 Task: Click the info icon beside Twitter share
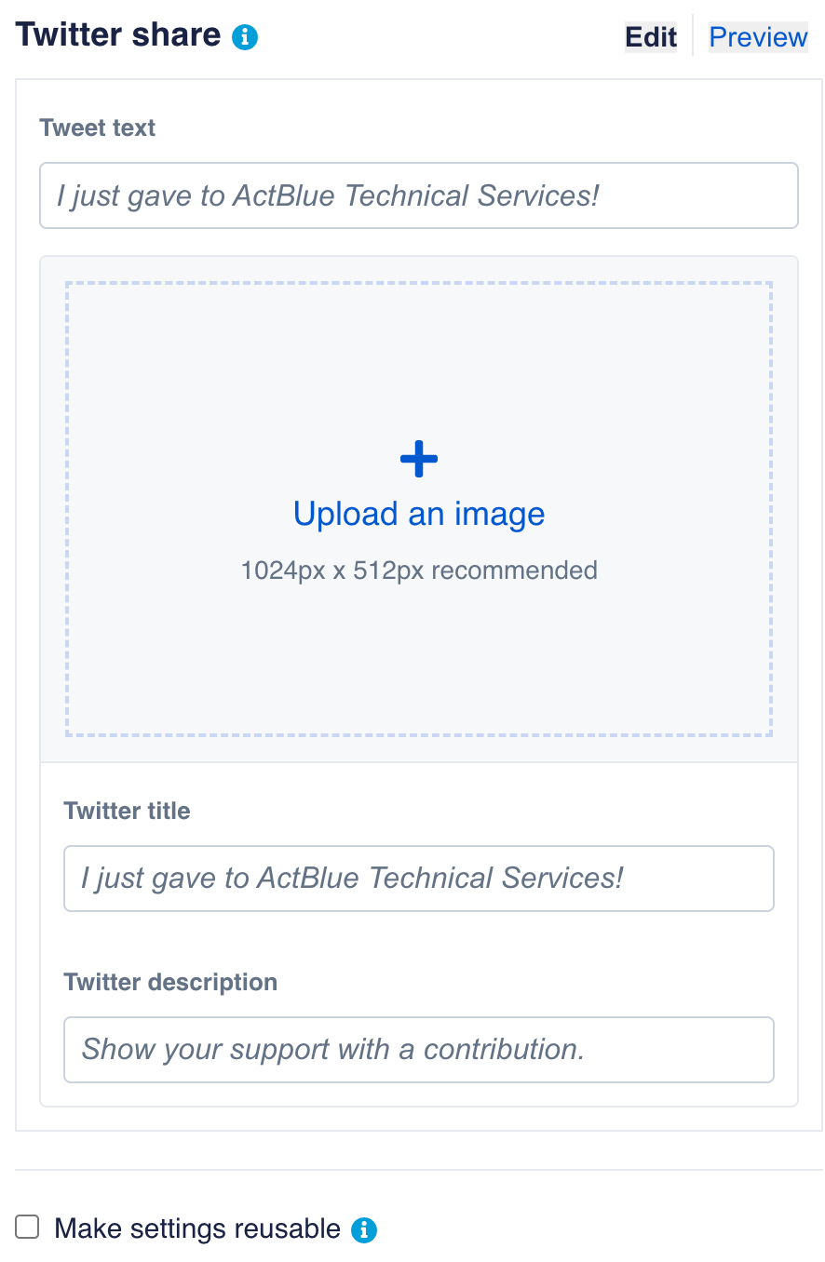(x=245, y=37)
